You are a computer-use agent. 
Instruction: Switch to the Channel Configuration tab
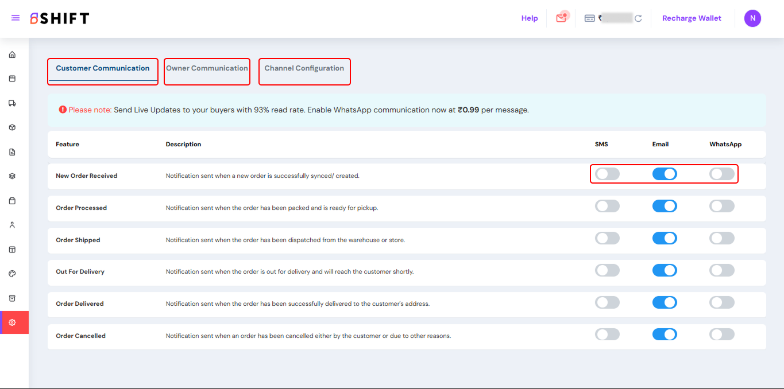coord(304,68)
